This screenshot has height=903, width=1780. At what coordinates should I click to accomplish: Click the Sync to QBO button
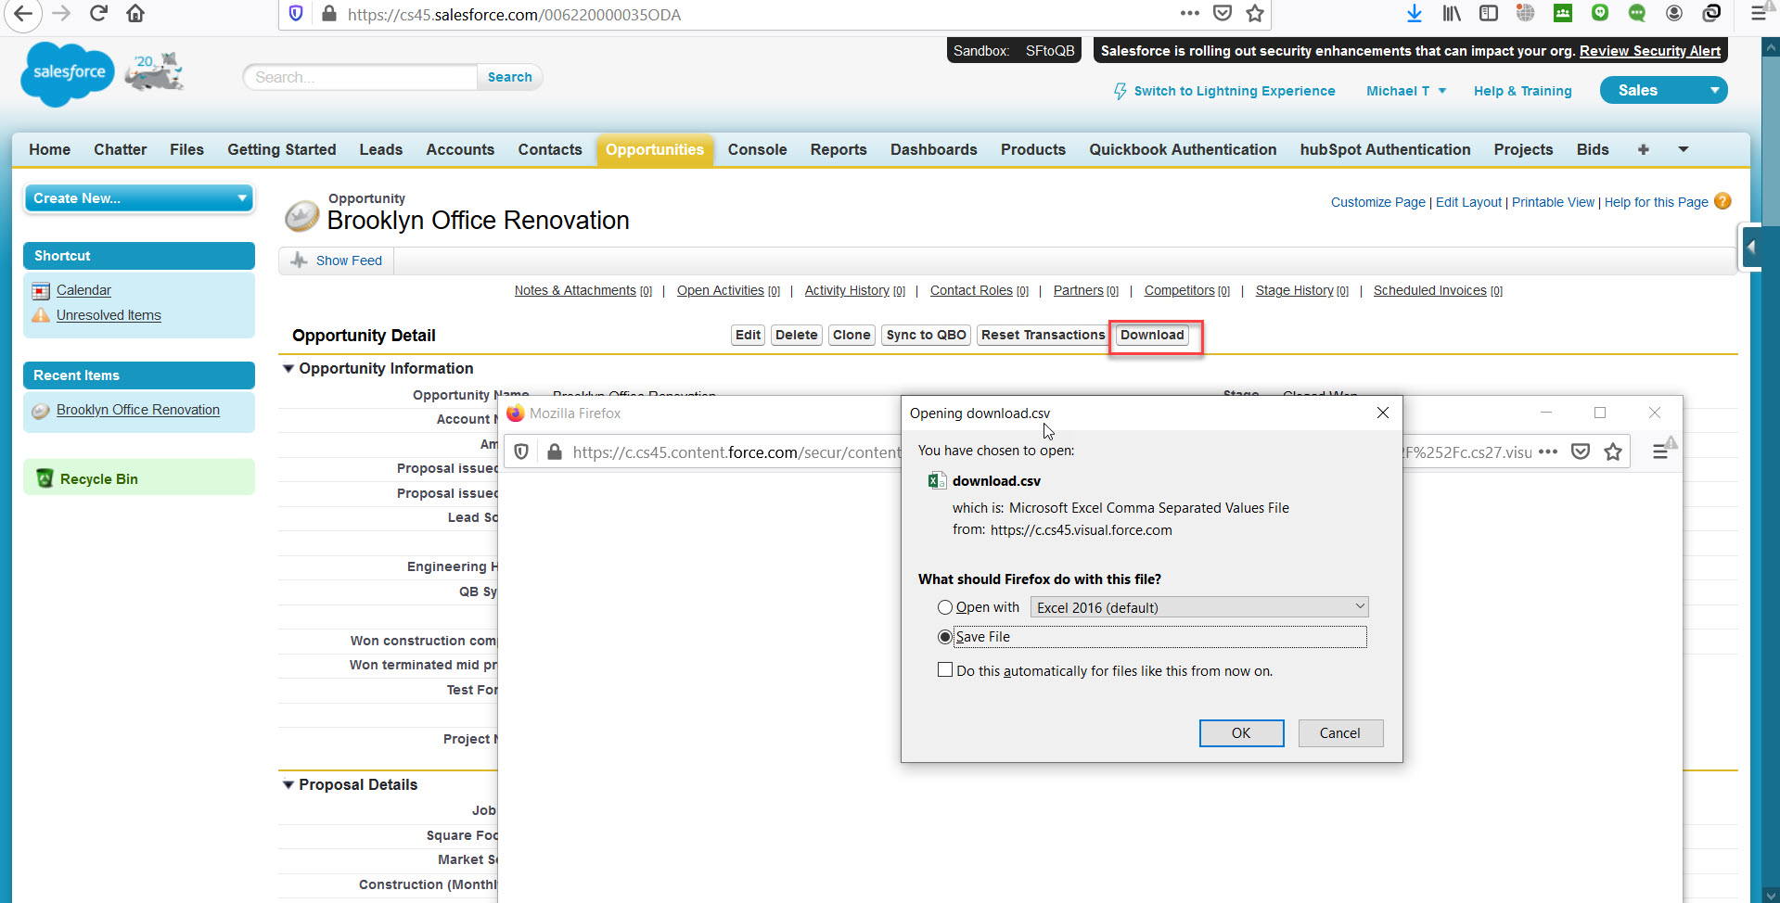coord(926,335)
